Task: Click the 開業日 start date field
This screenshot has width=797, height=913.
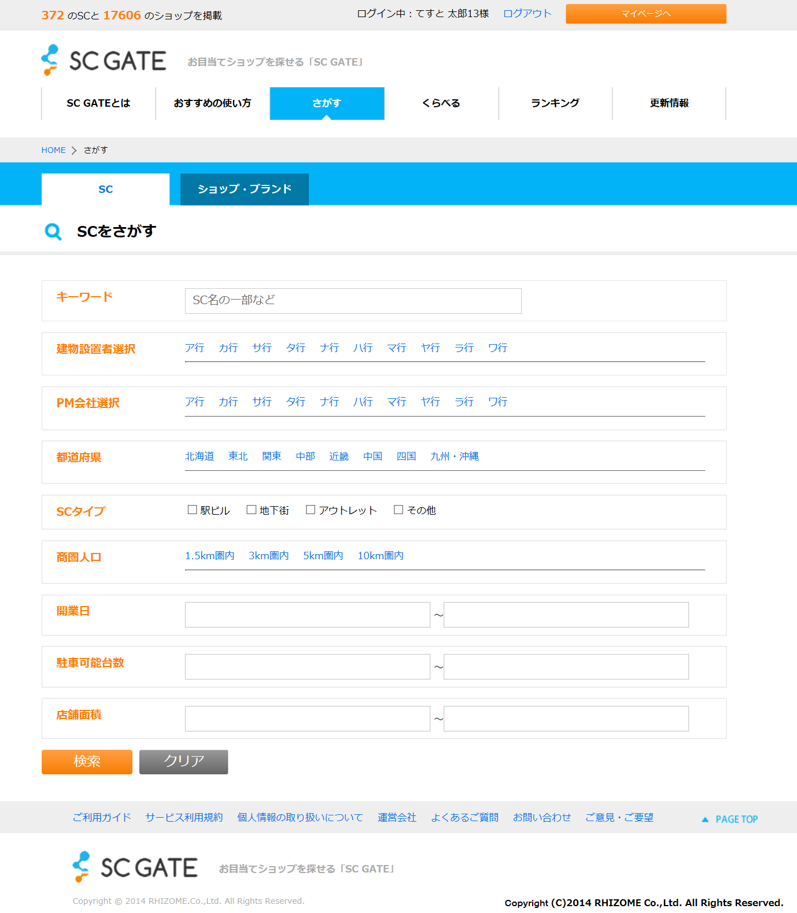Action: coord(307,615)
